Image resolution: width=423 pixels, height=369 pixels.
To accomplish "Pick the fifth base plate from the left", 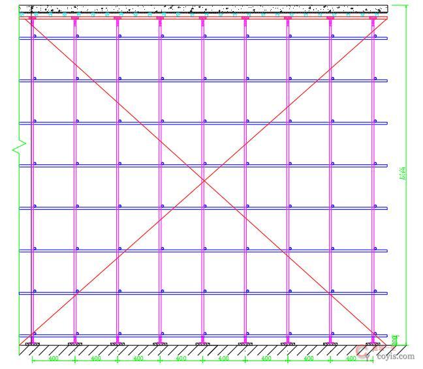I will (203, 344).
